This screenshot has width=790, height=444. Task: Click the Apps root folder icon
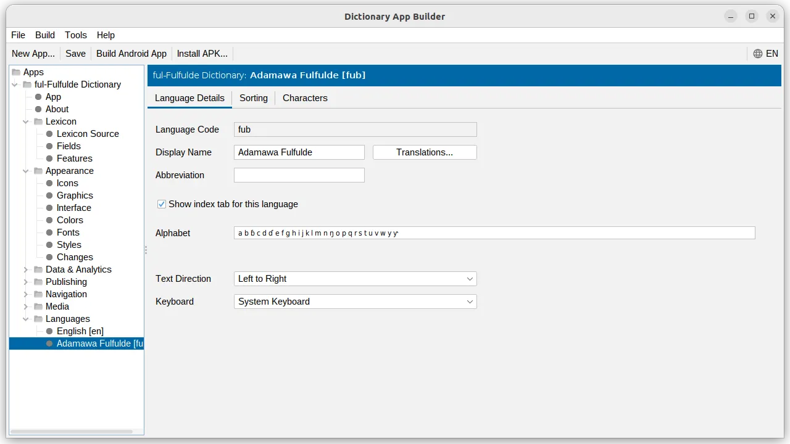tap(16, 72)
